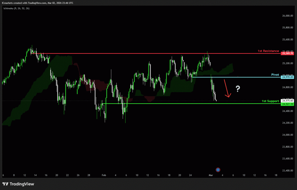Click the red downward arrow drawing
297x190 pixels.
click(x=227, y=88)
